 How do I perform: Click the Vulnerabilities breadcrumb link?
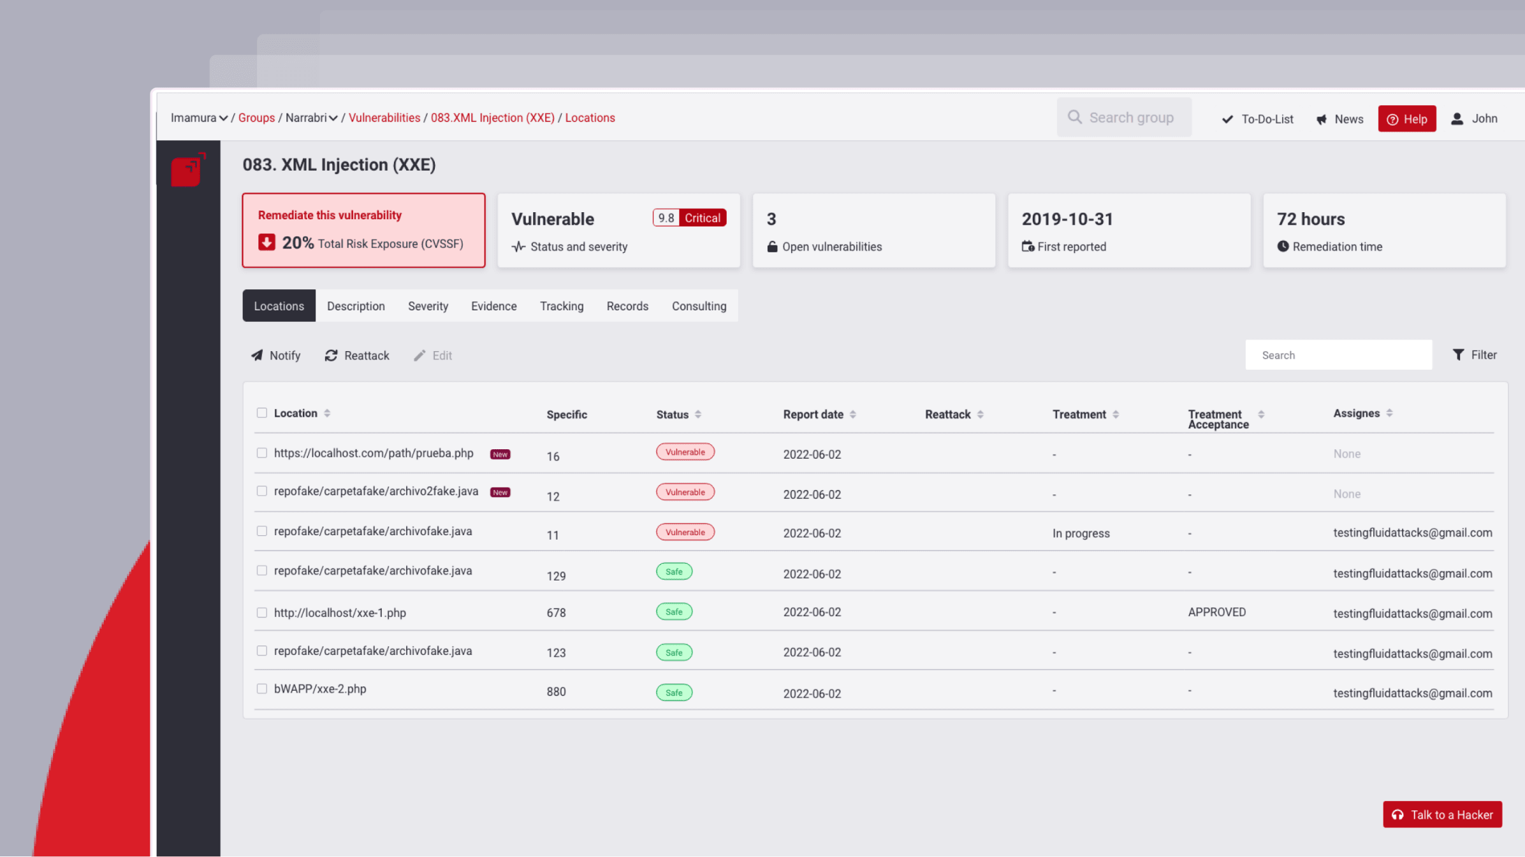(x=384, y=118)
